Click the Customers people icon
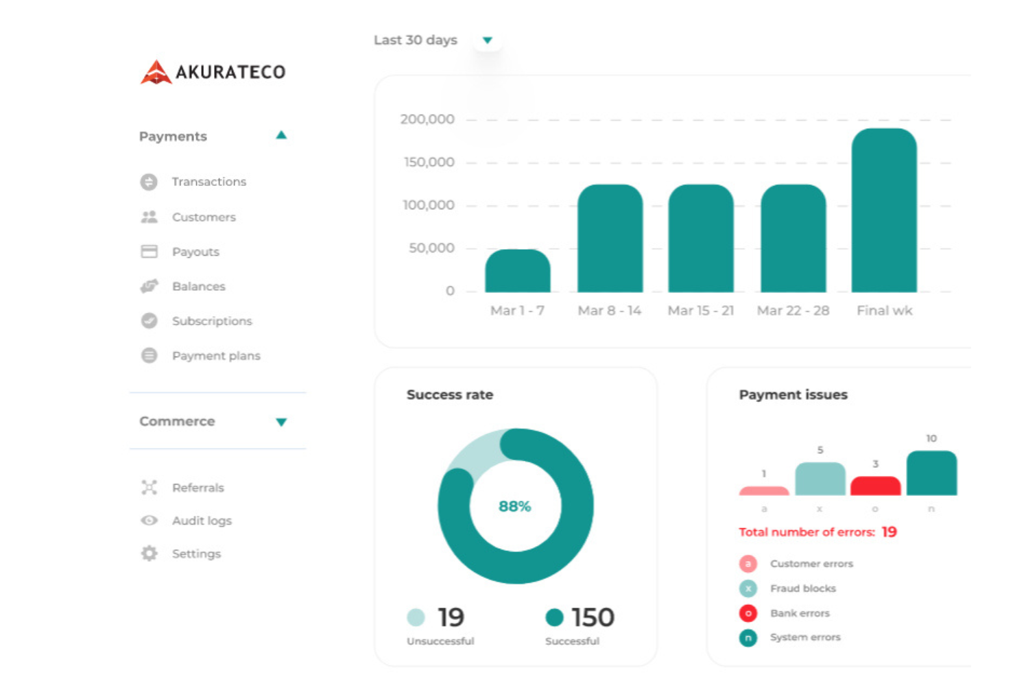 pos(149,217)
